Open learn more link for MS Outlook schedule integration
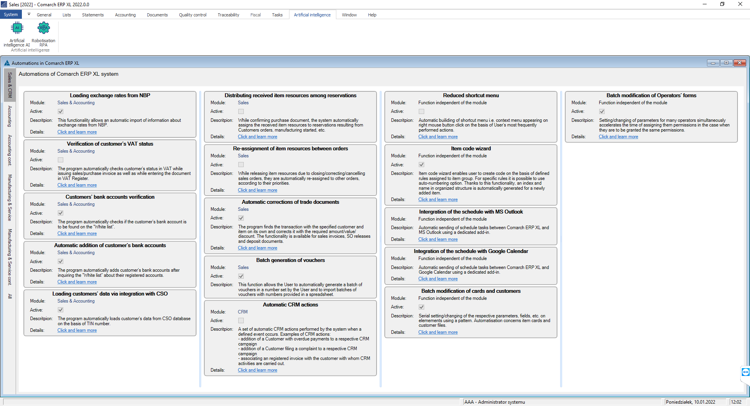750x406 pixels. pos(438,239)
